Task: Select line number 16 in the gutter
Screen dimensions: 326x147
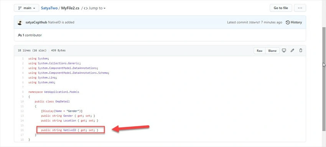Action: coord(22,130)
